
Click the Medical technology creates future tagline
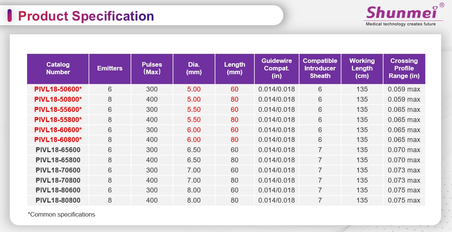tap(401, 24)
